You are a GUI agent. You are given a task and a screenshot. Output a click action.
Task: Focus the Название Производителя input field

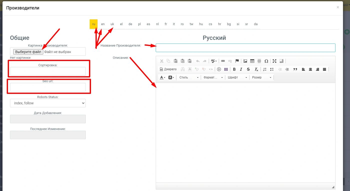(245, 48)
